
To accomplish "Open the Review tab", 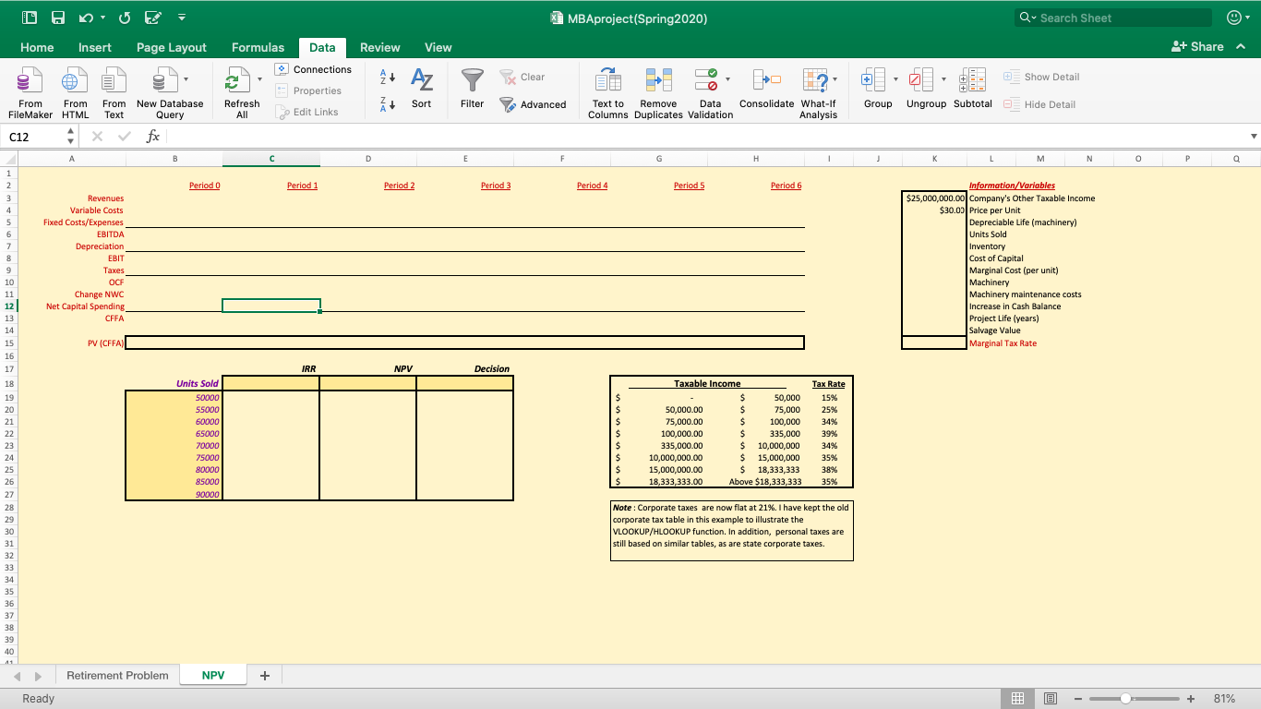I will point(379,47).
